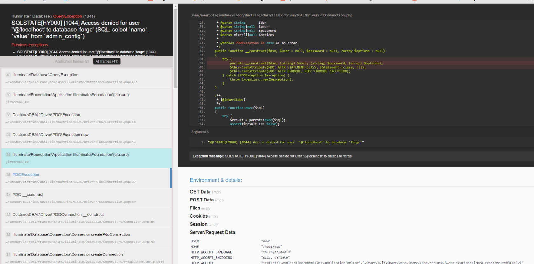The width and height of the screenshot is (534, 264).
Task: Select frame 35 PDOException
Action: (86, 178)
